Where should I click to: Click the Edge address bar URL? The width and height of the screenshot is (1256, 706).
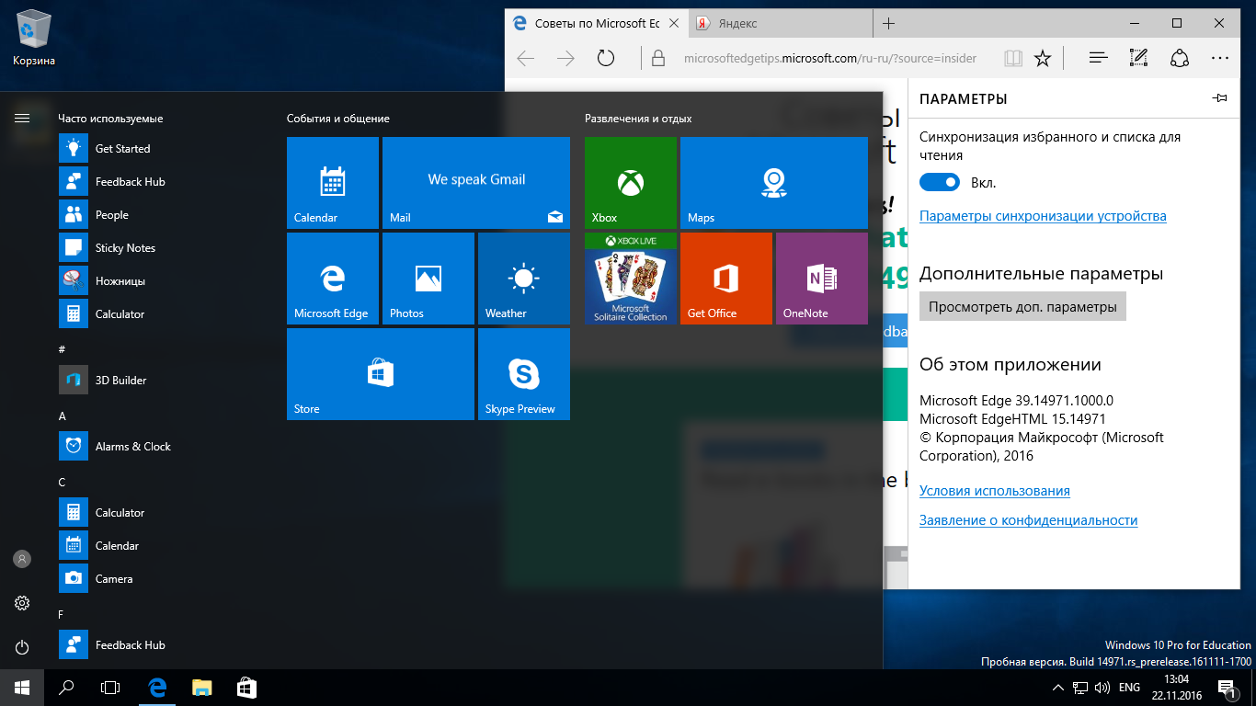pyautogui.click(x=830, y=58)
